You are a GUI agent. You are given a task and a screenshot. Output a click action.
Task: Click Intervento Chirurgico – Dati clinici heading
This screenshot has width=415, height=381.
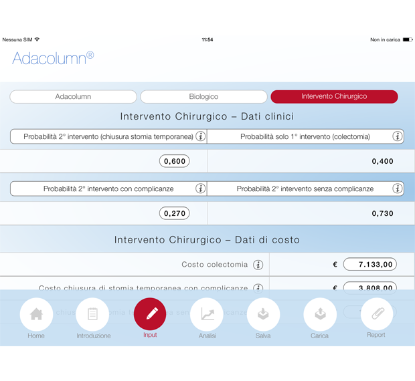pos(207,116)
